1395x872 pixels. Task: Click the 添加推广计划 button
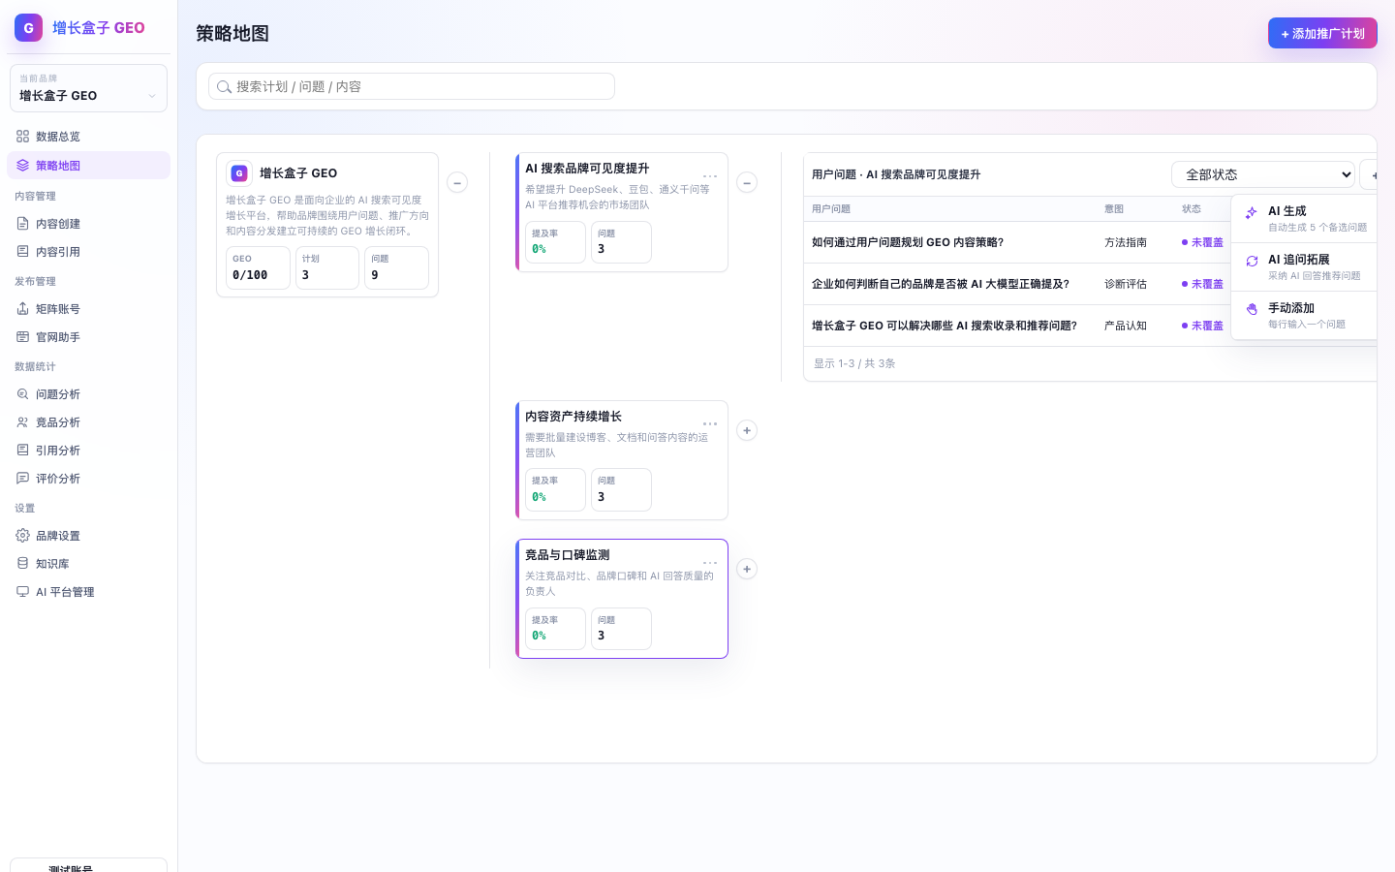[1322, 33]
